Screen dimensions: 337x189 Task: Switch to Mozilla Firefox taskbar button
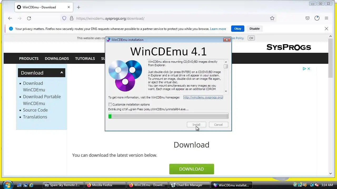(x=105, y=185)
